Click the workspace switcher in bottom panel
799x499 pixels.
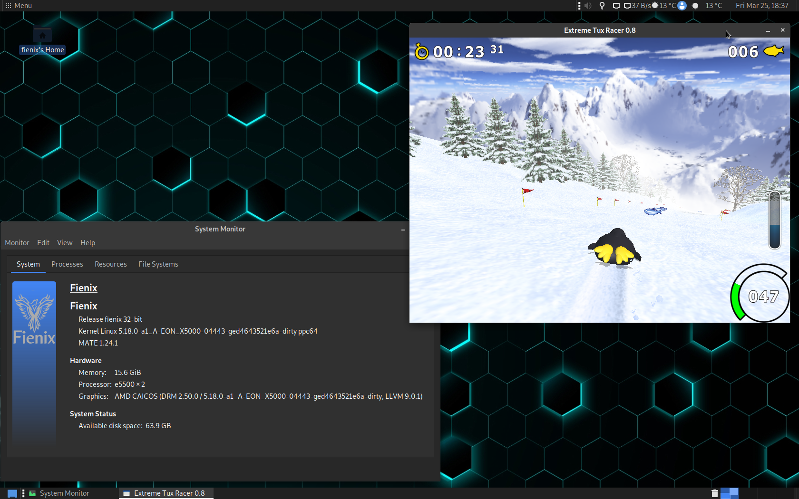(x=730, y=493)
